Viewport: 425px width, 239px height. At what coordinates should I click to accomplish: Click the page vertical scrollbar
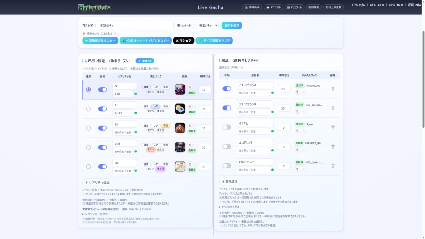[x=423, y=79]
